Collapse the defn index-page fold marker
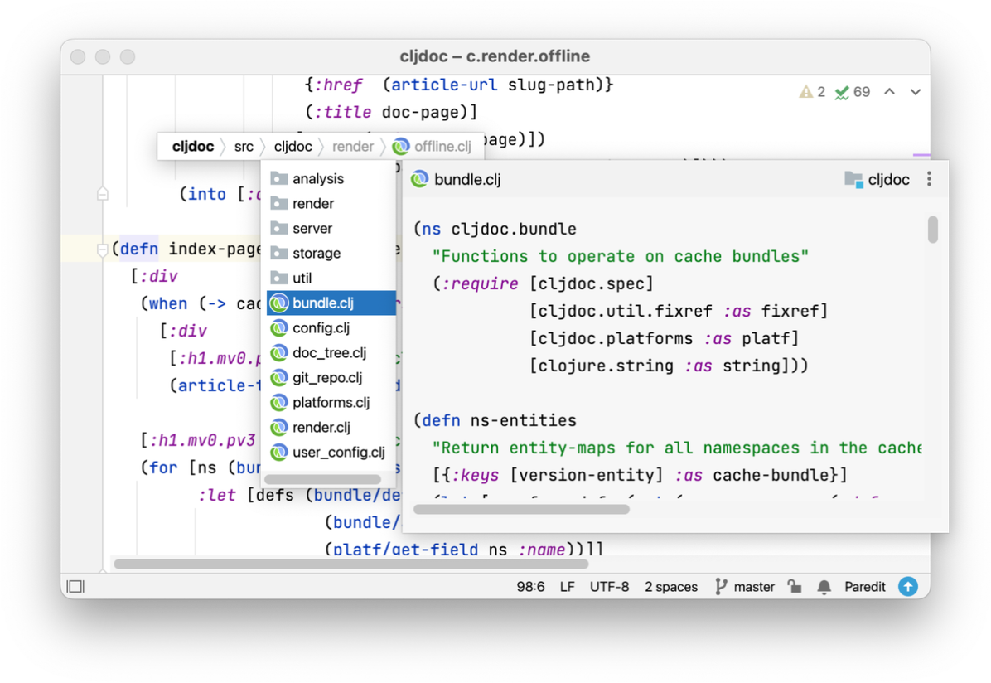The height and width of the screenshot is (683, 991). 103,249
